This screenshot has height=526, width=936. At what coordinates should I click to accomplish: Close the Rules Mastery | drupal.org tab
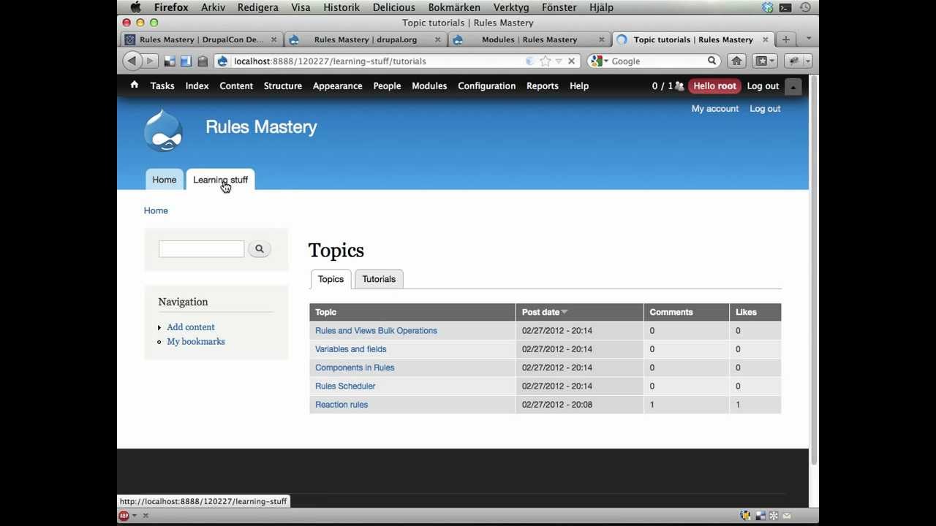(x=438, y=39)
